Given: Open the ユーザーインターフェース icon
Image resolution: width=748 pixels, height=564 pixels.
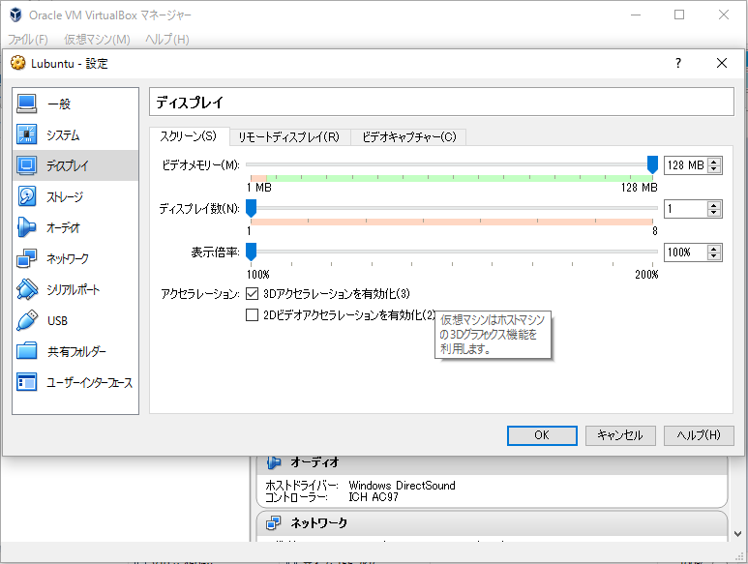Looking at the screenshot, I should click(27, 382).
